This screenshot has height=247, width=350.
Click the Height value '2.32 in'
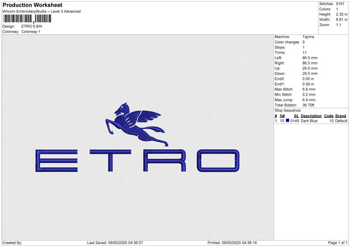pyautogui.click(x=341, y=14)
